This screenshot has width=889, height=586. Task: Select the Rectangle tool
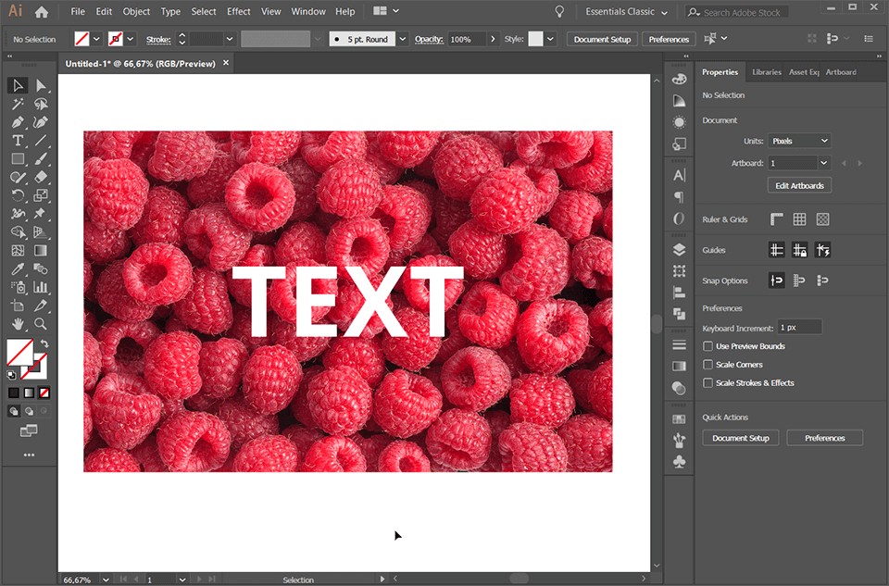17,159
